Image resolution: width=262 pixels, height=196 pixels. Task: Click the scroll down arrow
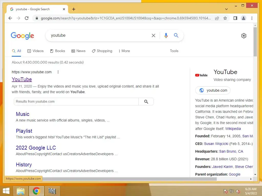tap(255, 175)
